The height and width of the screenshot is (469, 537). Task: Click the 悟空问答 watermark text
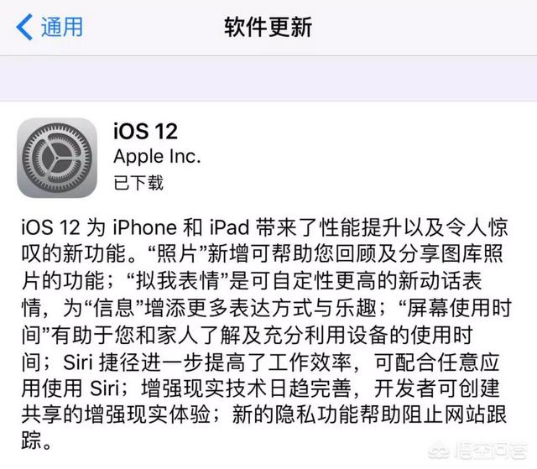491,451
